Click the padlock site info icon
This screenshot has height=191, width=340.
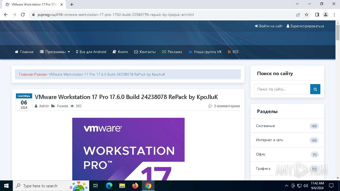tap(33, 15)
